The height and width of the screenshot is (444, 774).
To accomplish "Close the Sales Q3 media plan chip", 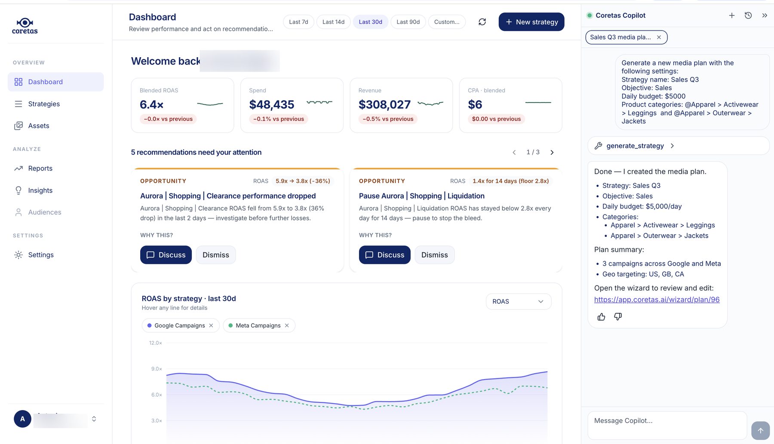I will click(x=659, y=37).
